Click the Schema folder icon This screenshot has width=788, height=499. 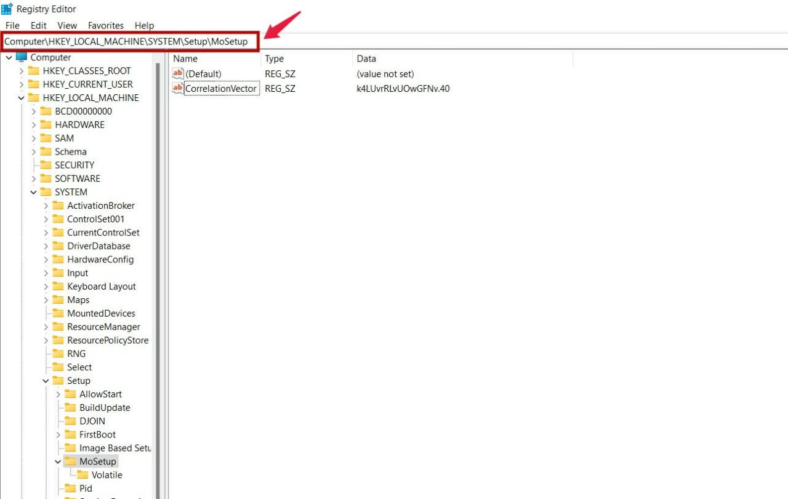(46, 152)
